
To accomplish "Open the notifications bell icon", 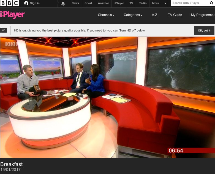I will 63,3.
